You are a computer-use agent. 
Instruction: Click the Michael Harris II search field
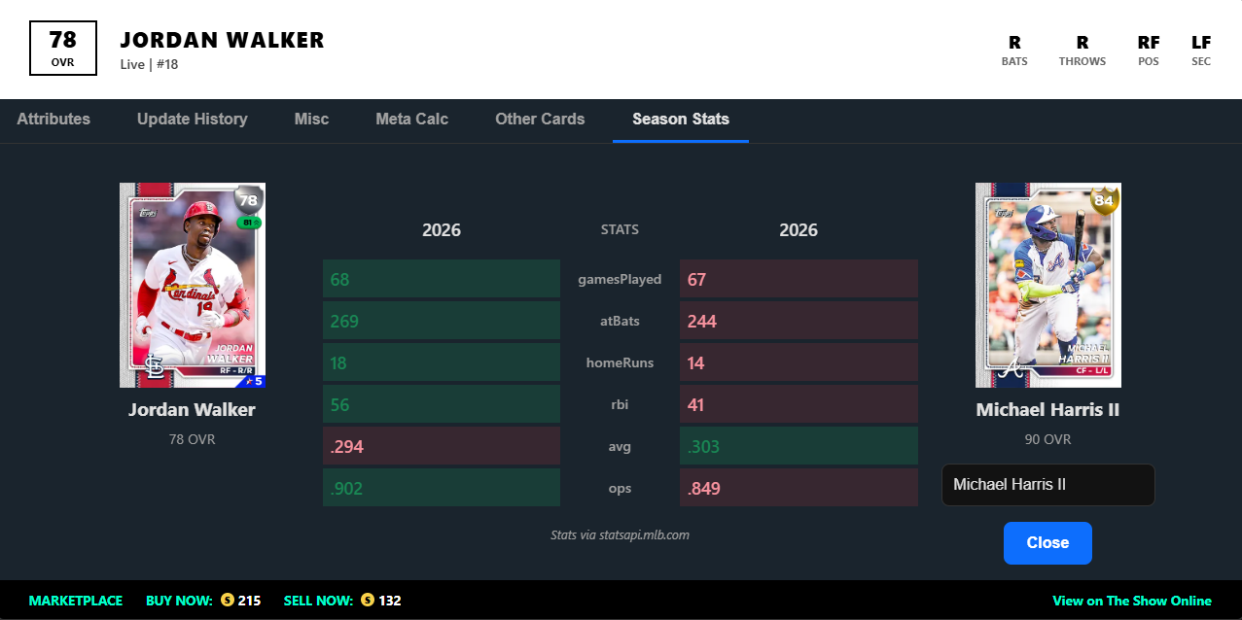[x=1048, y=485]
